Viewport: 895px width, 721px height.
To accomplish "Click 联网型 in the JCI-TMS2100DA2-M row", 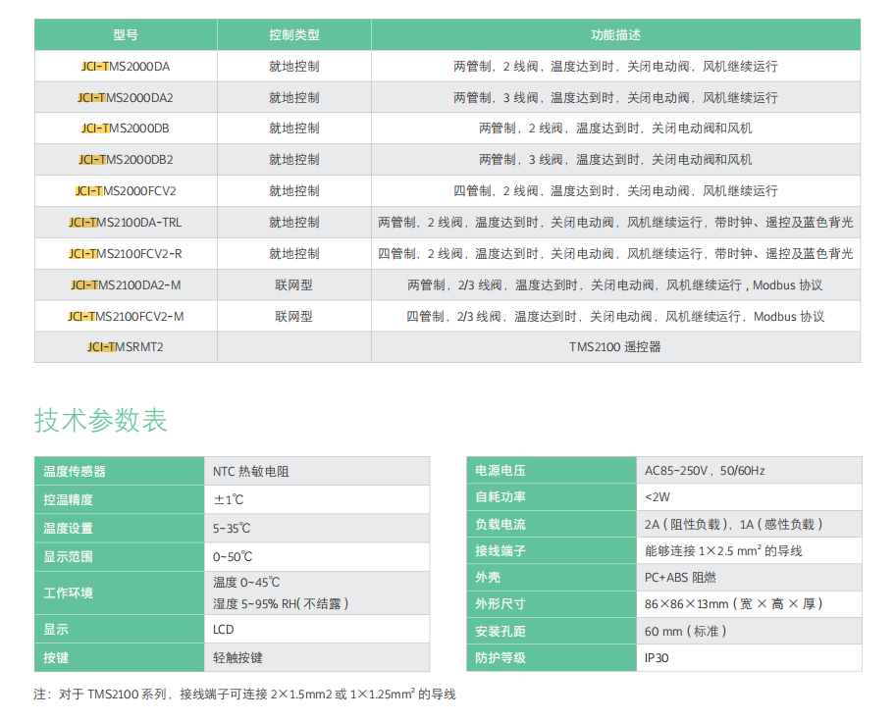I will click(293, 285).
